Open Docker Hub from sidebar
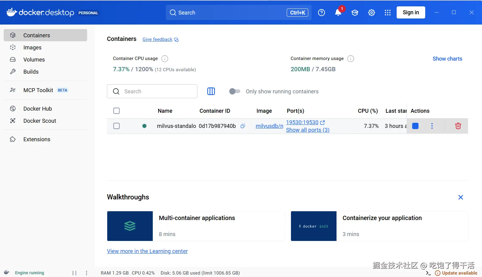This screenshot has height=277, width=482. click(x=45, y=108)
